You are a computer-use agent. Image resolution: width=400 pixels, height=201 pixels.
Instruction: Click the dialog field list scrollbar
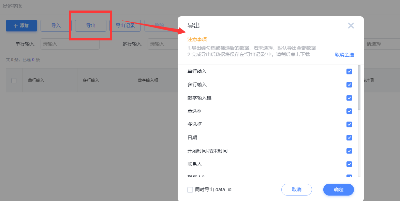point(359,87)
